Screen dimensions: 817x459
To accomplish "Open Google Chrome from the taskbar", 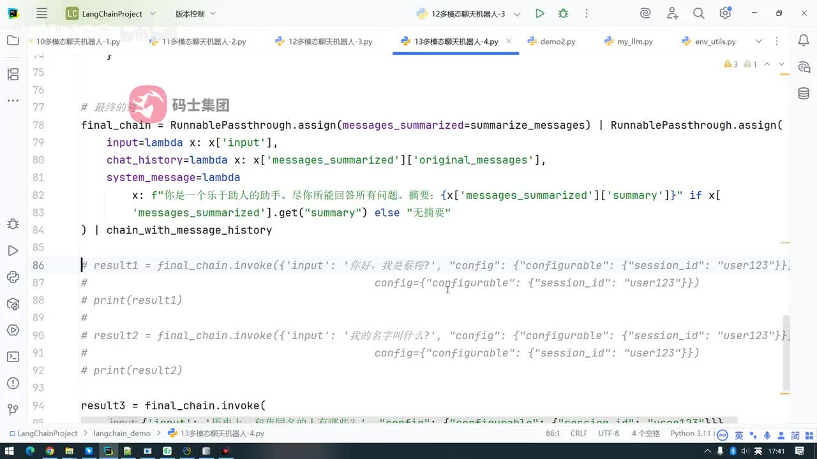I will click(49, 451).
